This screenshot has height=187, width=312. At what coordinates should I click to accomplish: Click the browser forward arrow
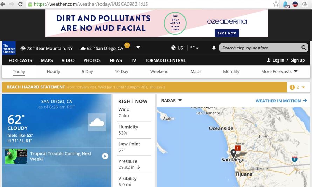(x=12, y=4)
